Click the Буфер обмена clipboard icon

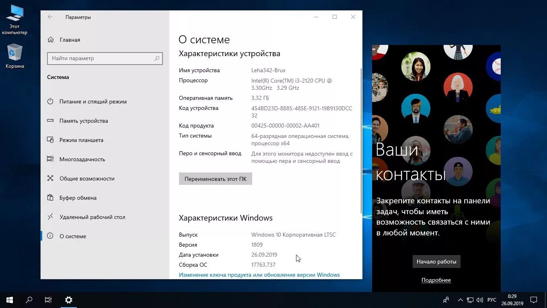point(50,198)
